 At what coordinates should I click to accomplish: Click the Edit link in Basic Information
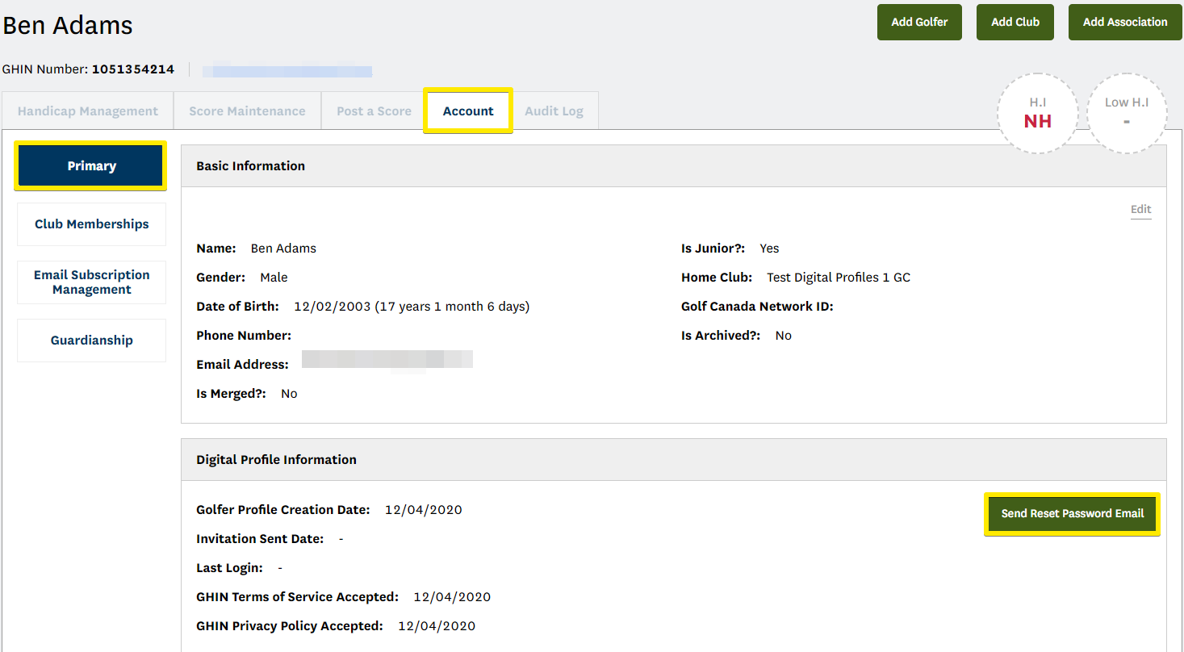click(x=1140, y=209)
